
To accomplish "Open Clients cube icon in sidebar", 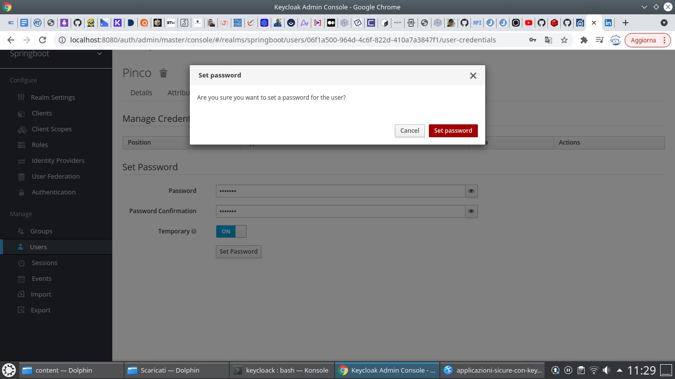I will 21,114.
